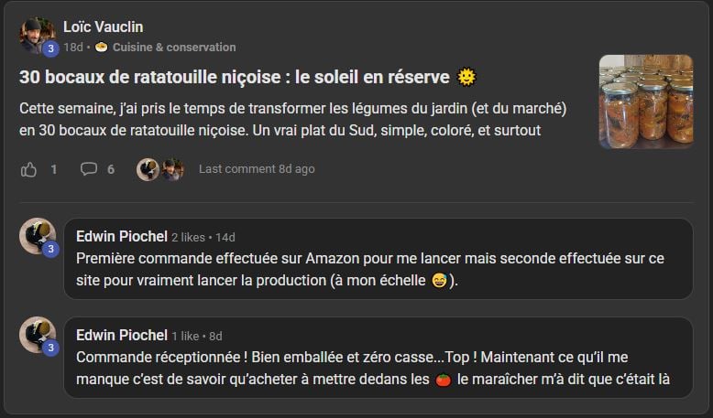Click the speech bubble comment icon
Screen dimensions: 713x418
tap(89, 169)
